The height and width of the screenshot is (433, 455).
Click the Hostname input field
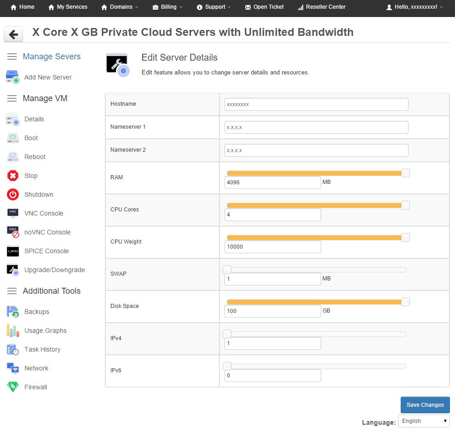(x=316, y=104)
